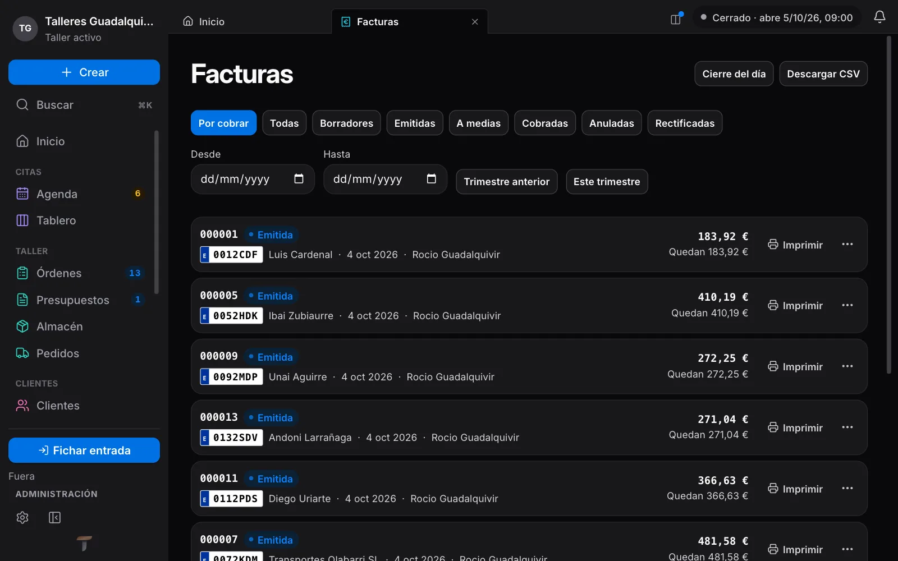The width and height of the screenshot is (898, 561).
Task: Open calendar picker in Desde field
Action: [x=299, y=179]
